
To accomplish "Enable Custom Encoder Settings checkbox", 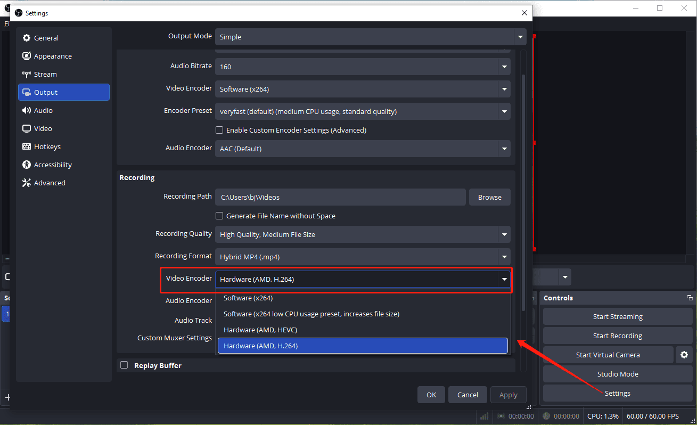I will coord(219,130).
